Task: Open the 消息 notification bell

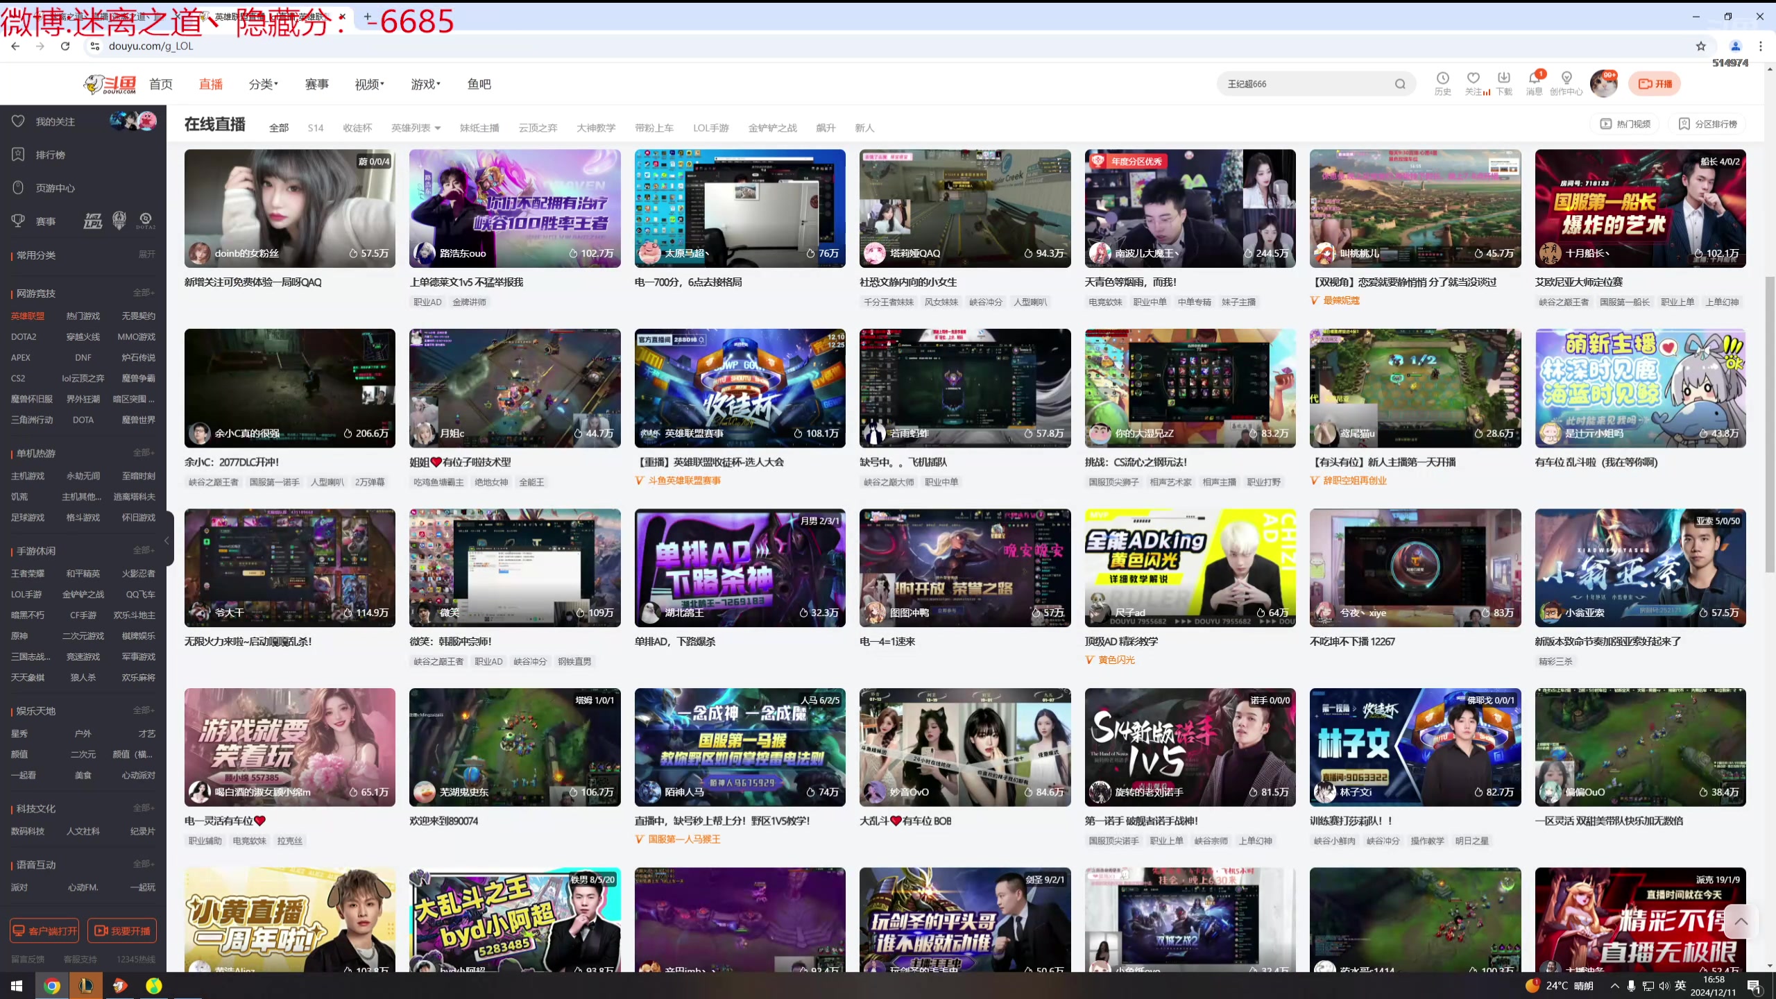Action: click(1534, 83)
